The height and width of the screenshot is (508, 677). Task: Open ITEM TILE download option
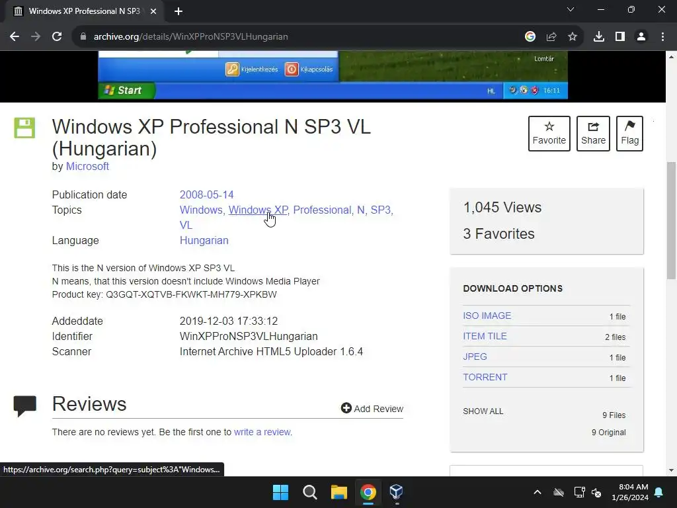(x=485, y=336)
